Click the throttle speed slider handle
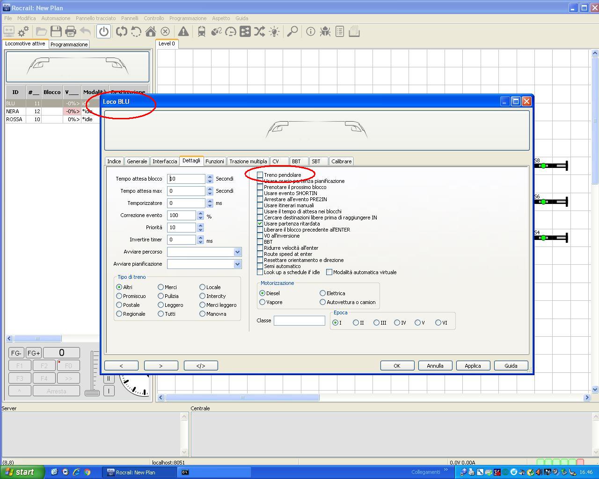 click(x=92, y=393)
